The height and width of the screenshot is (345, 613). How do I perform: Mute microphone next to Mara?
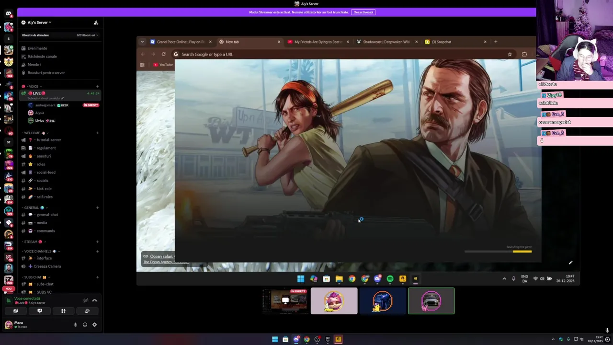(x=75, y=325)
